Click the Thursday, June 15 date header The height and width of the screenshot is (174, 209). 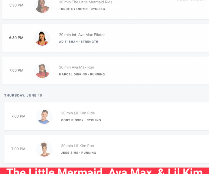[x=23, y=96]
